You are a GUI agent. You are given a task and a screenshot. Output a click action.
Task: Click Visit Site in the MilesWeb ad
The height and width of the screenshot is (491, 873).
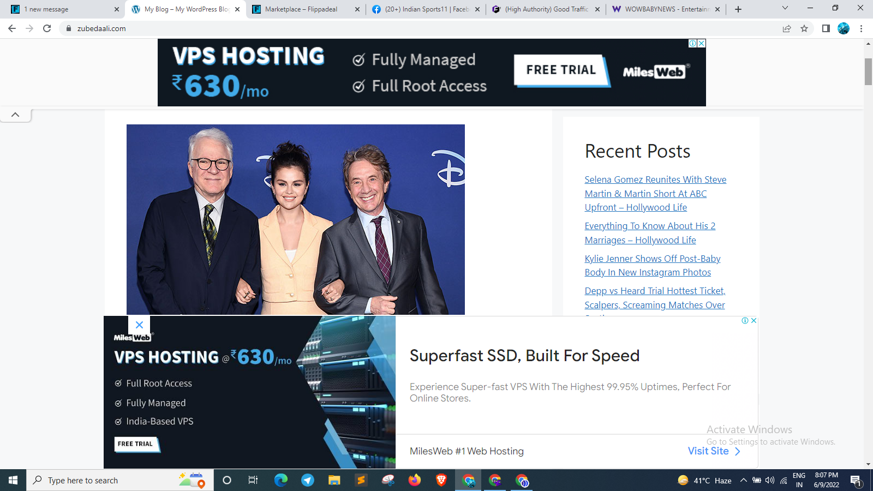714,451
